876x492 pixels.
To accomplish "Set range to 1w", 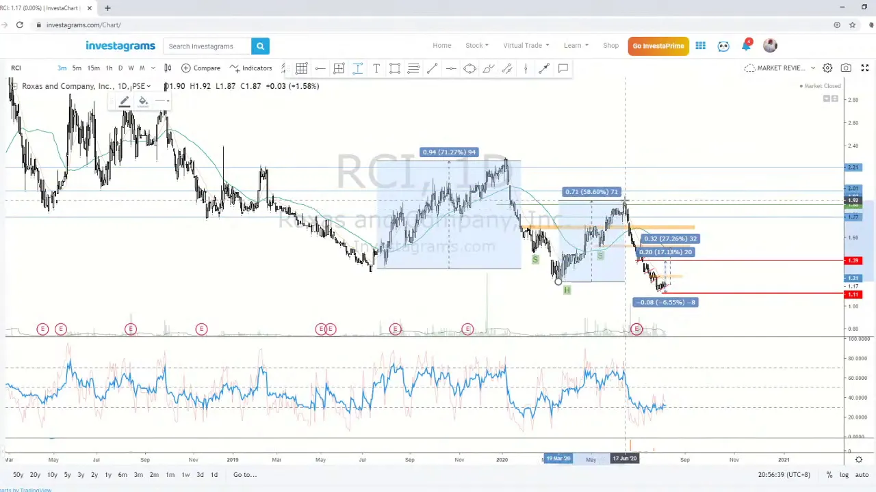I will [185, 475].
